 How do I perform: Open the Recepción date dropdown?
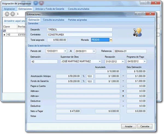123,61
